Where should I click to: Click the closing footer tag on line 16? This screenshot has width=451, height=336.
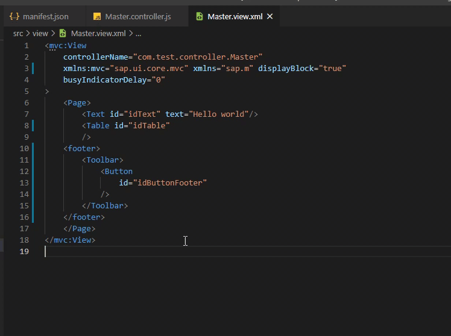[84, 217]
